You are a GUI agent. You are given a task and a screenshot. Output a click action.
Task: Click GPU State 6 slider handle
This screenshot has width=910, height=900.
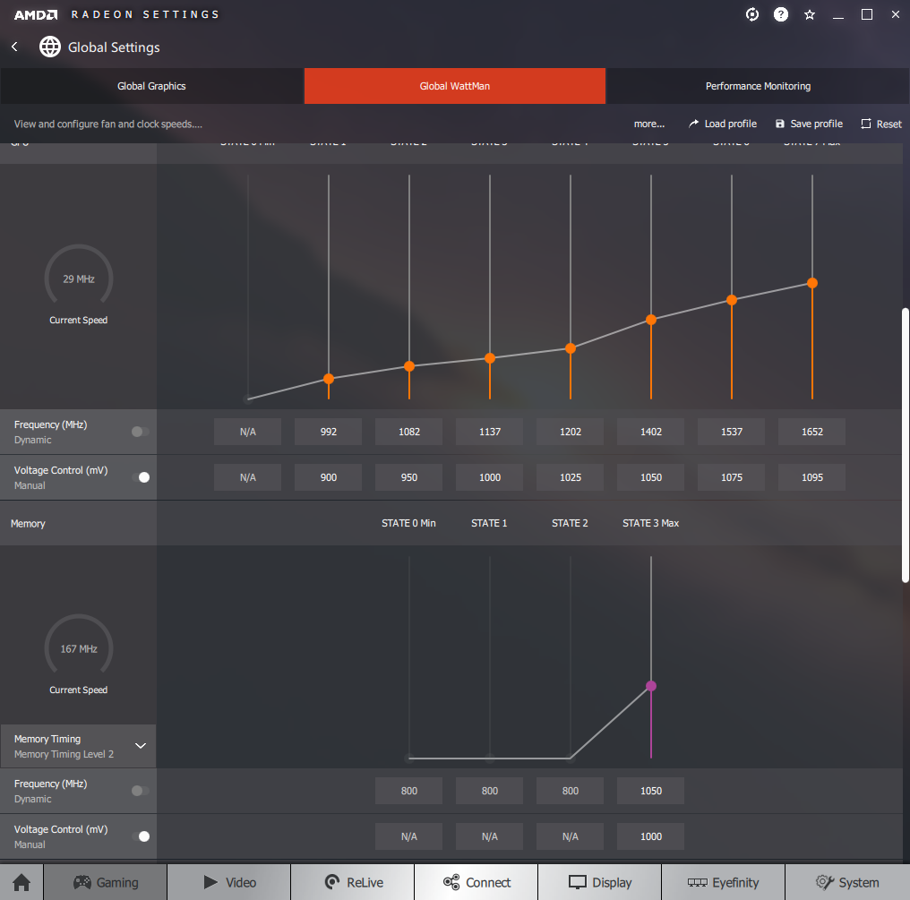(732, 300)
